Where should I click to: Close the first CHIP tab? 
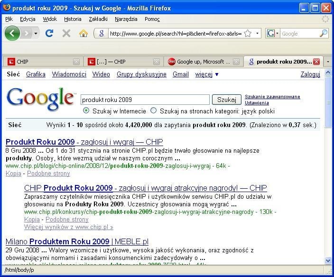76,62
